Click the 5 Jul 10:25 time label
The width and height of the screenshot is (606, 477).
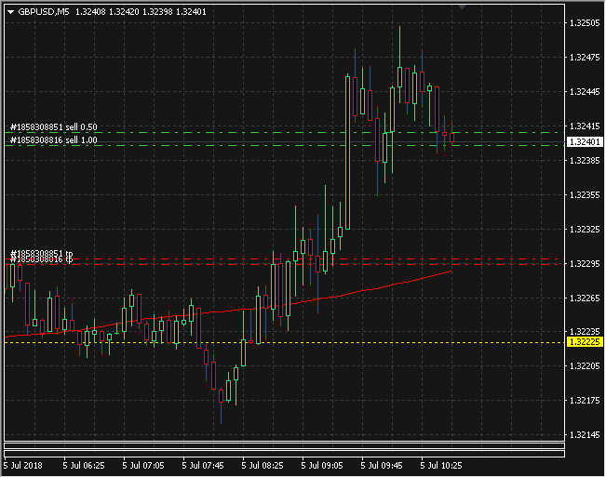(x=441, y=464)
